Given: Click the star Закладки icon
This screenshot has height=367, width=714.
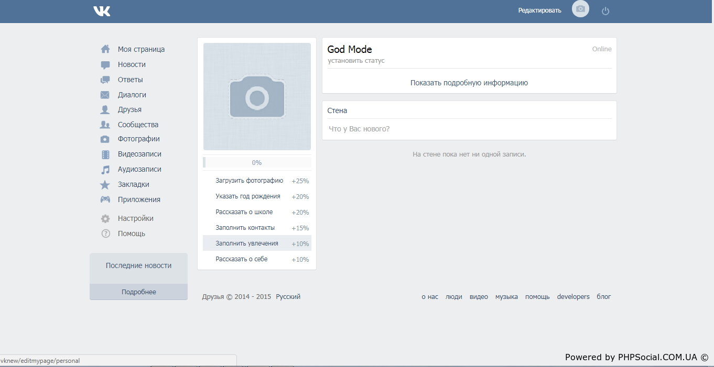Looking at the screenshot, I should [105, 185].
